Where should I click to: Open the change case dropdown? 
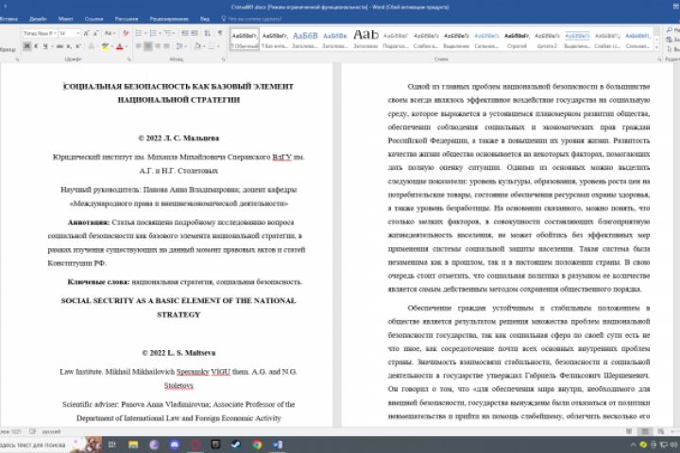click(110, 33)
